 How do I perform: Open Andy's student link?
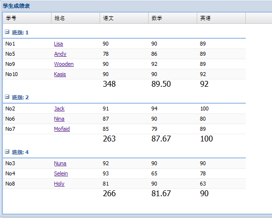60,54
